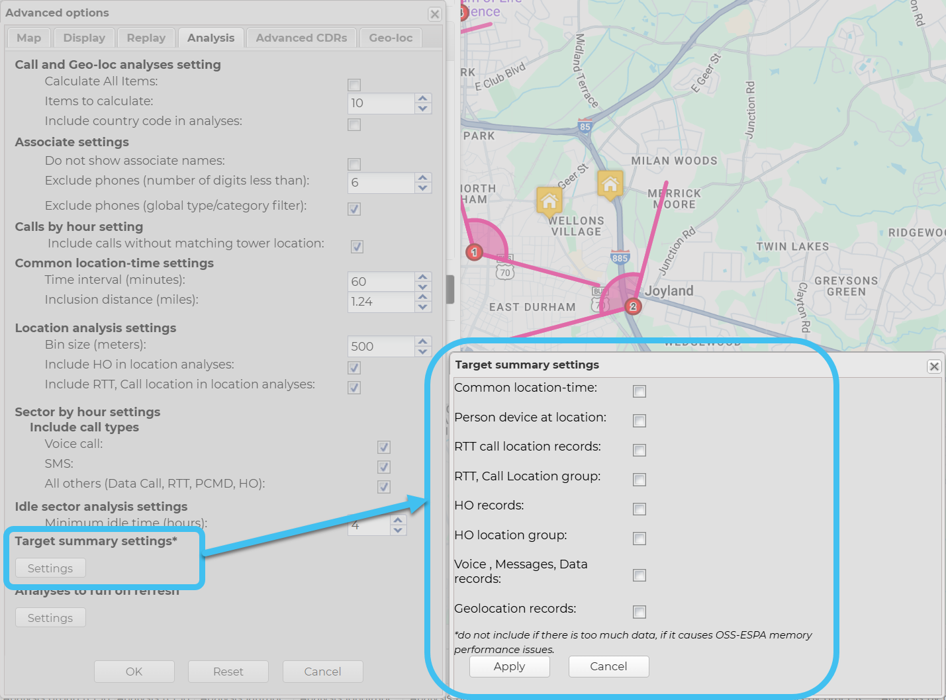Close the Target summary settings dialog

click(933, 367)
